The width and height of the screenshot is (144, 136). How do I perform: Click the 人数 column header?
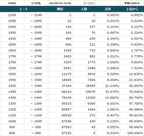(84, 9)
